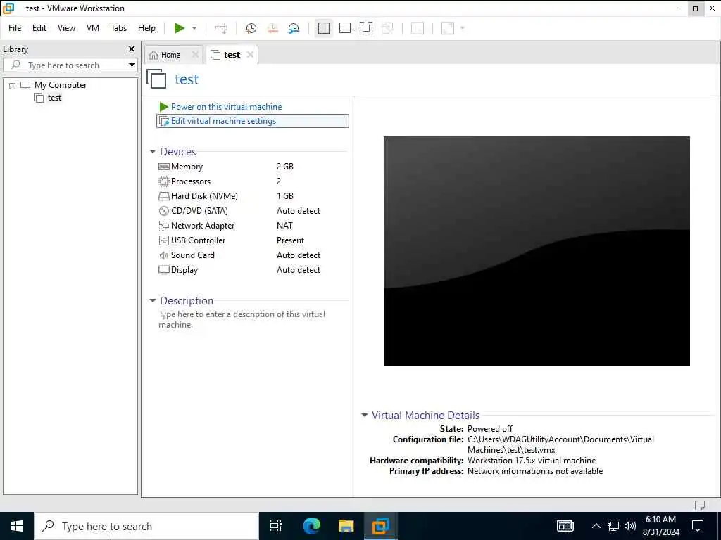Show hidden system tray icons
The image size is (721, 540).
596,526
